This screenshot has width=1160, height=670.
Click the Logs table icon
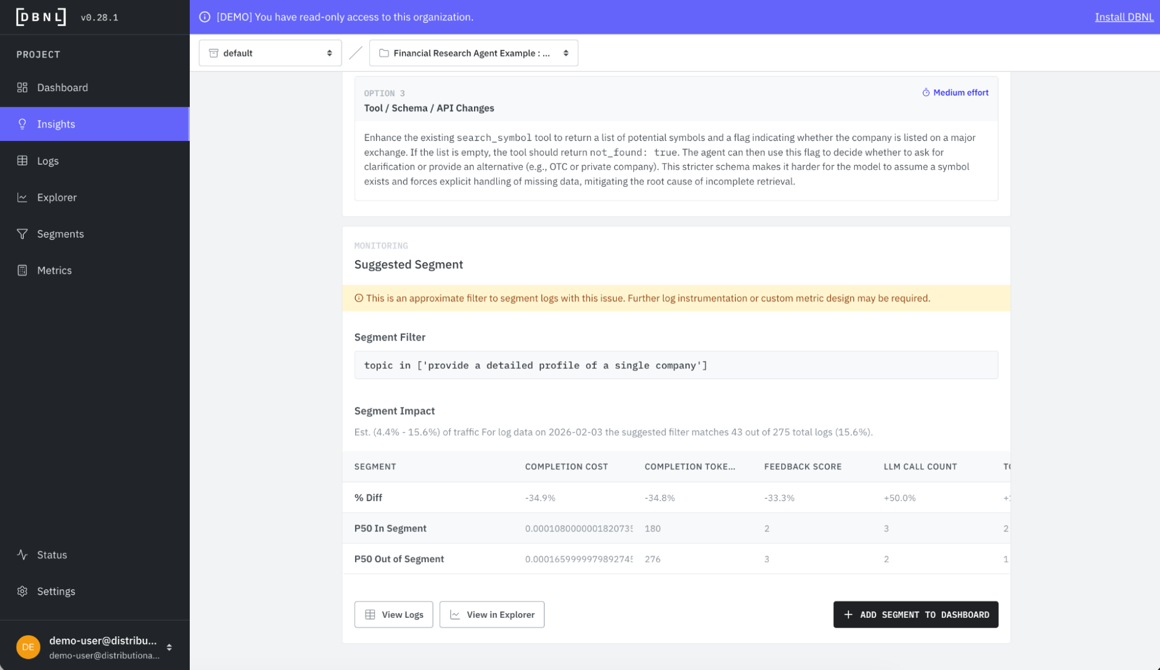[22, 161]
